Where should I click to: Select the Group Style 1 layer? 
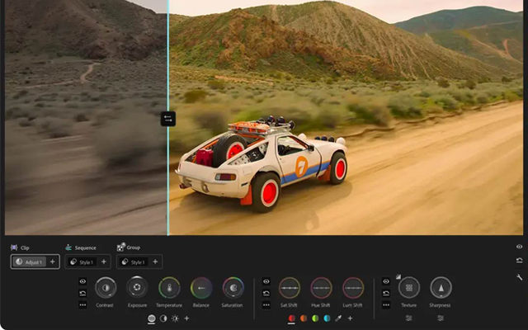[134, 262]
